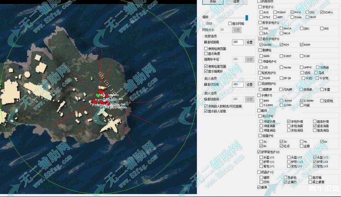Uncheck the 头盔 LV3 helmet checkbox
Viewport: 341px width, 197px height.
coord(315,157)
